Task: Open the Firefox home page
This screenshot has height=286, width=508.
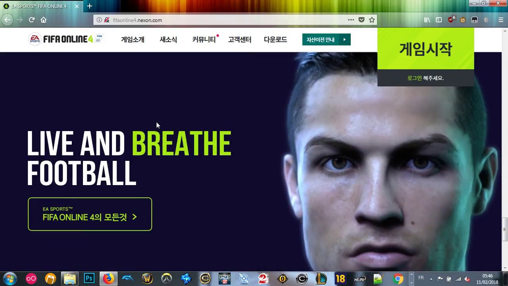Action: [x=44, y=20]
